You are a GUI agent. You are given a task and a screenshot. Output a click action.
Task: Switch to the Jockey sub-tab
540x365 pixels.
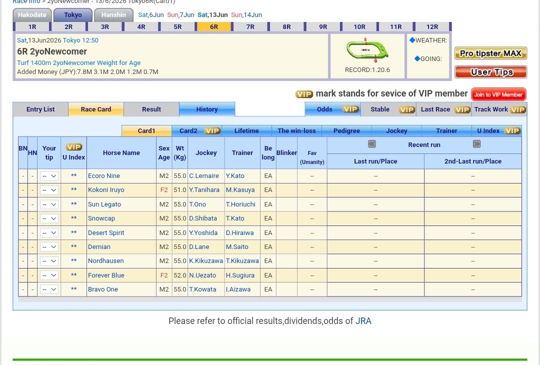(x=396, y=131)
